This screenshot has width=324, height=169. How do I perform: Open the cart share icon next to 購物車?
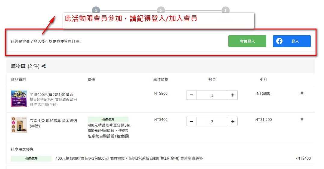tap(44, 66)
